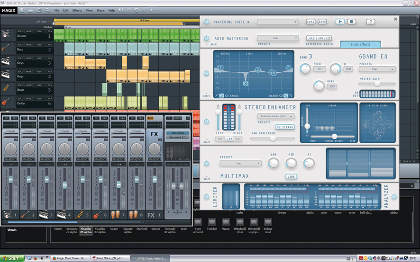
Task: Click the Multiband button in Stereo Enhancer
Action: click(x=285, y=127)
